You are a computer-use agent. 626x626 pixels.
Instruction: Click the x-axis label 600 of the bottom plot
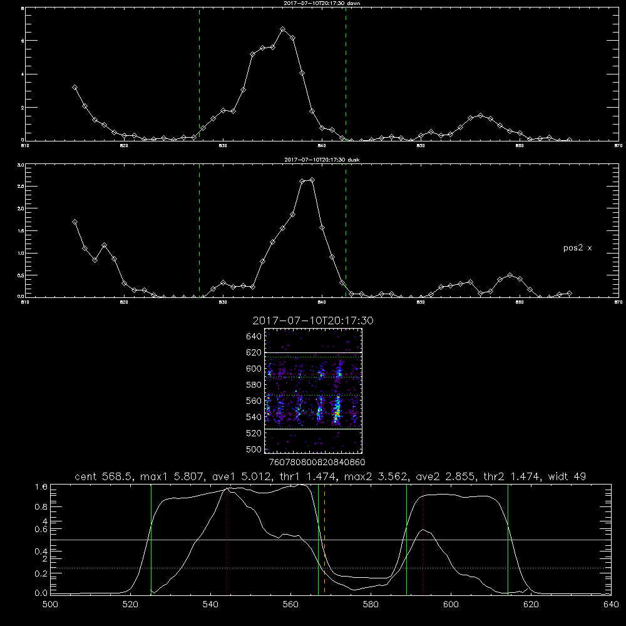click(x=451, y=605)
